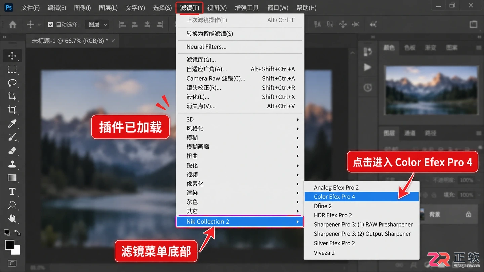Click the align horizontal centers icon

click(135, 25)
